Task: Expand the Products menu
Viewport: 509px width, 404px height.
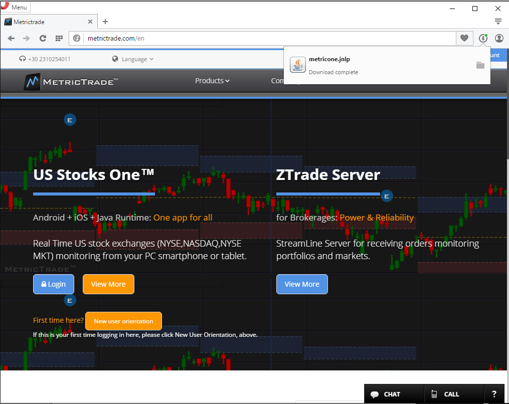Action: [x=212, y=81]
